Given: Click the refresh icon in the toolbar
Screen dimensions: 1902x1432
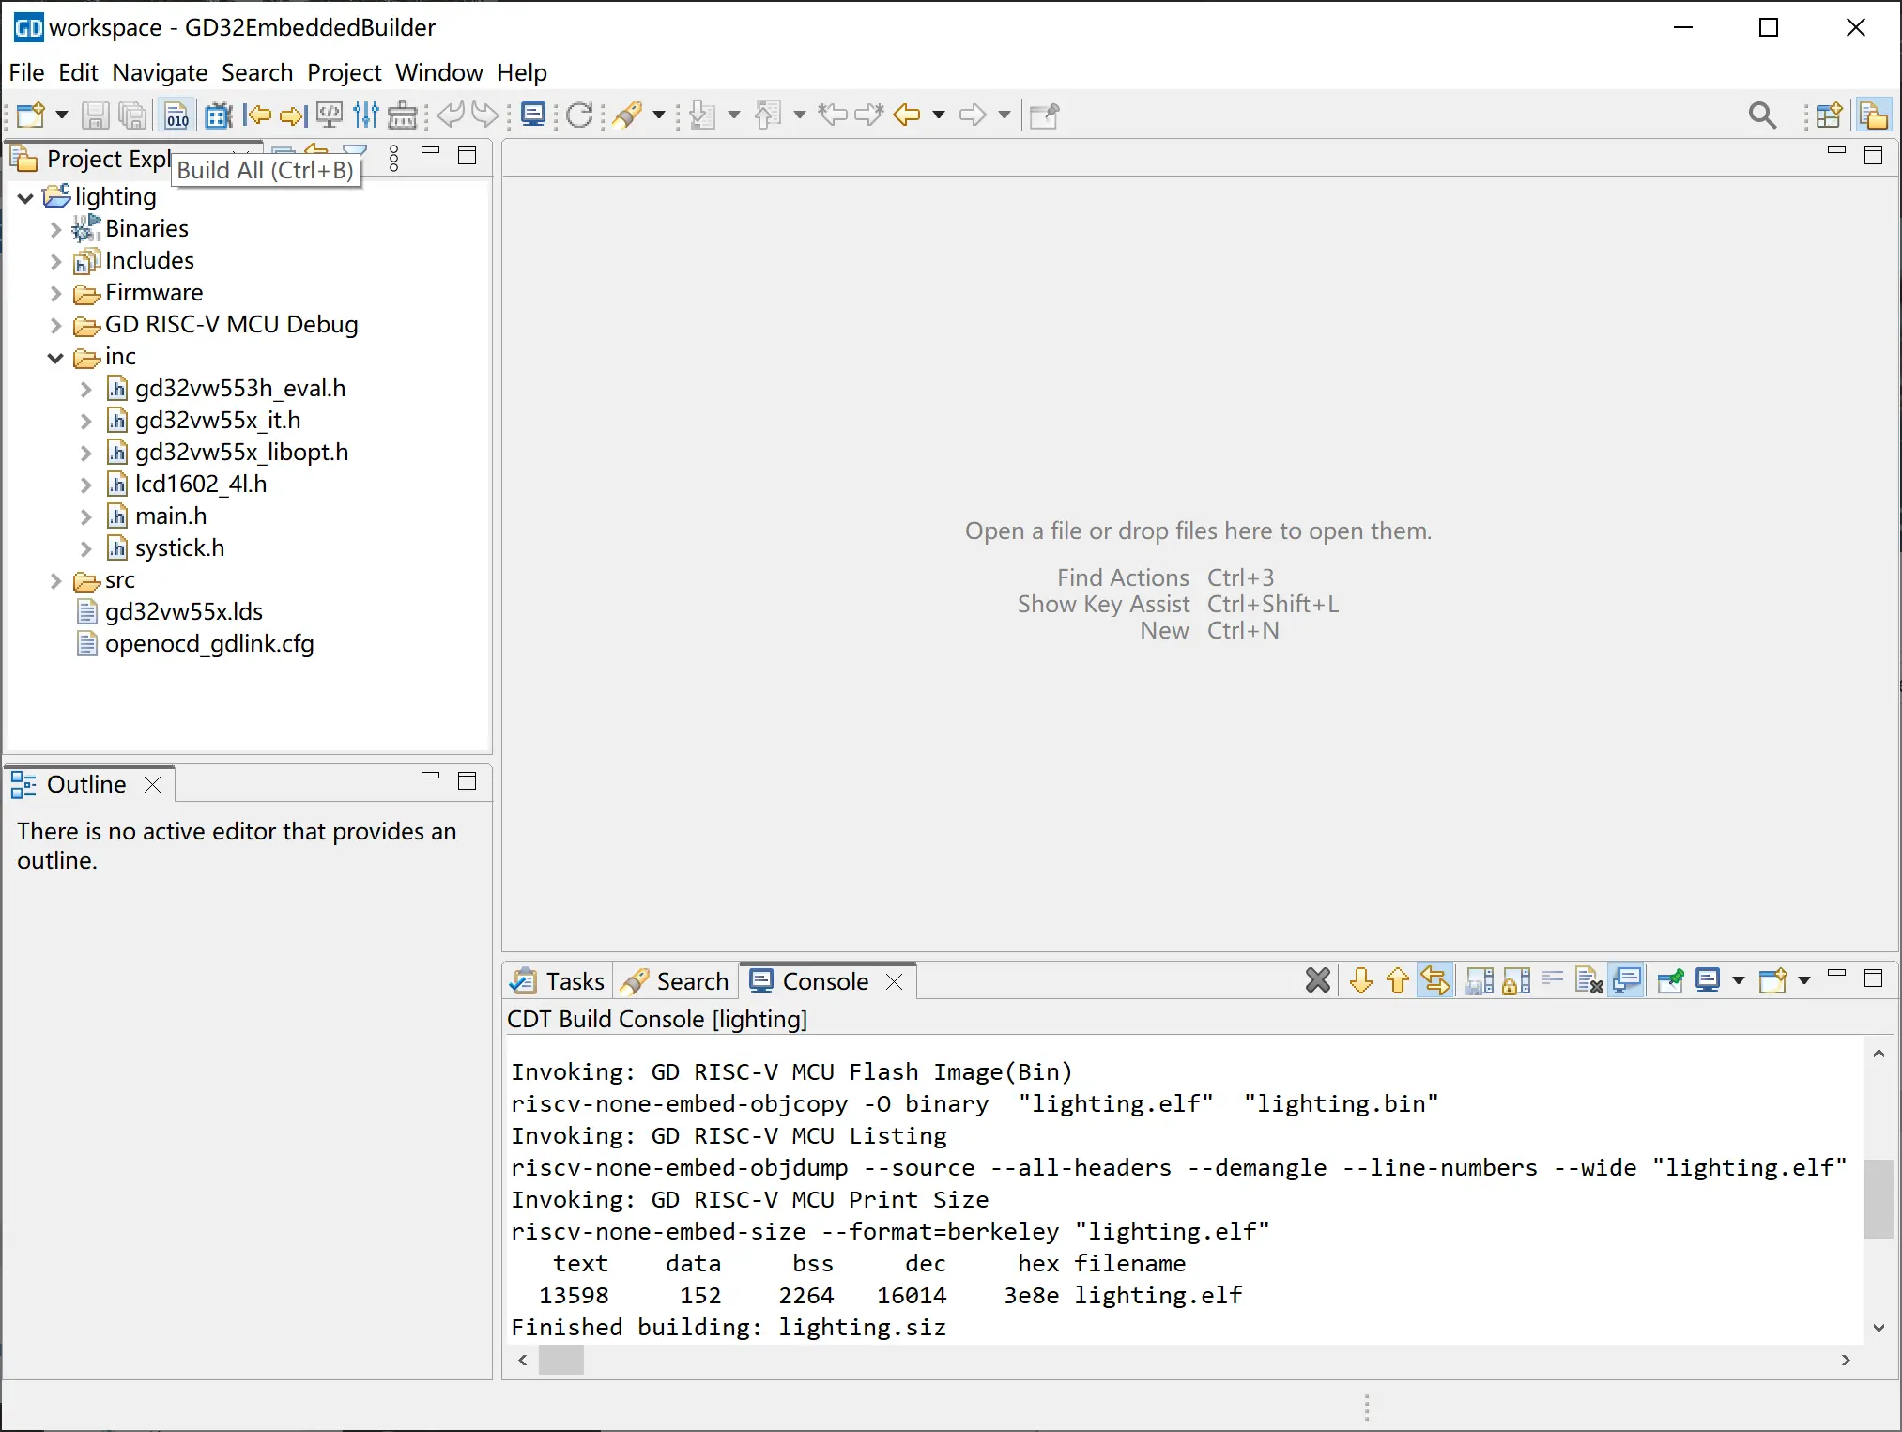Looking at the screenshot, I should (579, 115).
